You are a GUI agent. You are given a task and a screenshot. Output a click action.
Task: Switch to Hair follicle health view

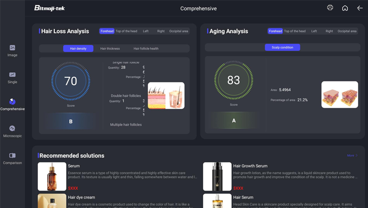tap(146, 49)
